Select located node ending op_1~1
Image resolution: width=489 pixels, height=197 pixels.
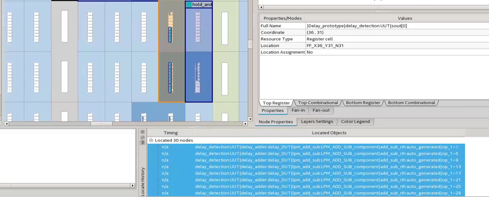306,147
